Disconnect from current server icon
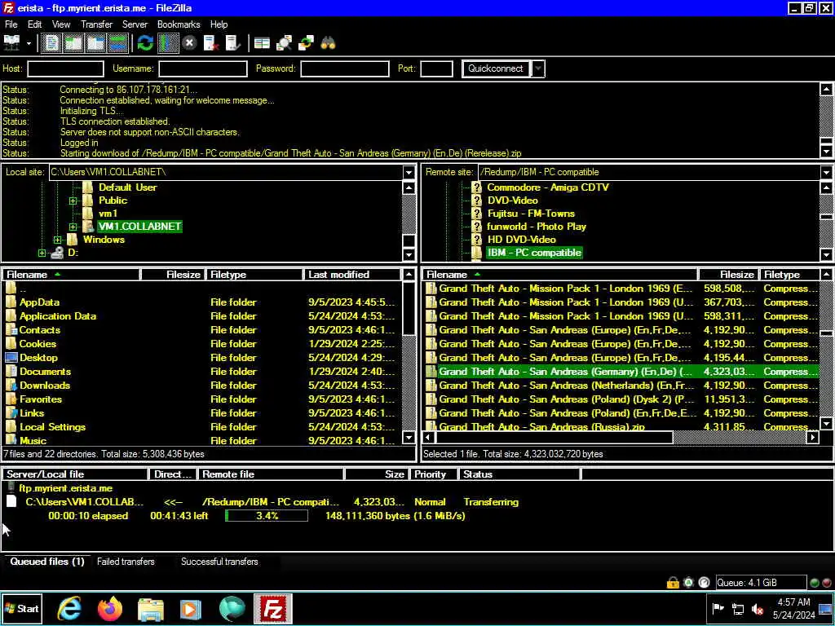 (211, 43)
